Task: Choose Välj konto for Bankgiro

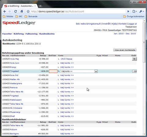Action: 67,134
